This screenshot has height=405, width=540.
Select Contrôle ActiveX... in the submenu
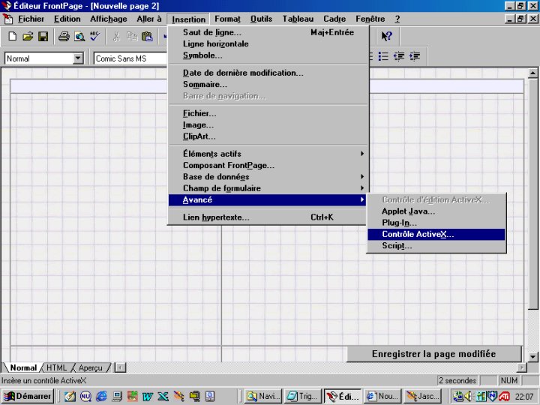click(x=436, y=234)
